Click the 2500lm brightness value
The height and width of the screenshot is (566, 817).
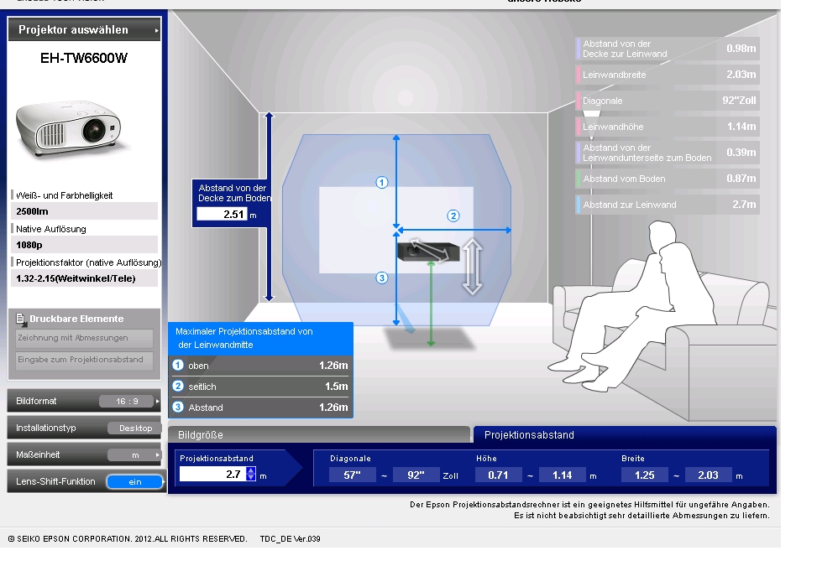84,211
